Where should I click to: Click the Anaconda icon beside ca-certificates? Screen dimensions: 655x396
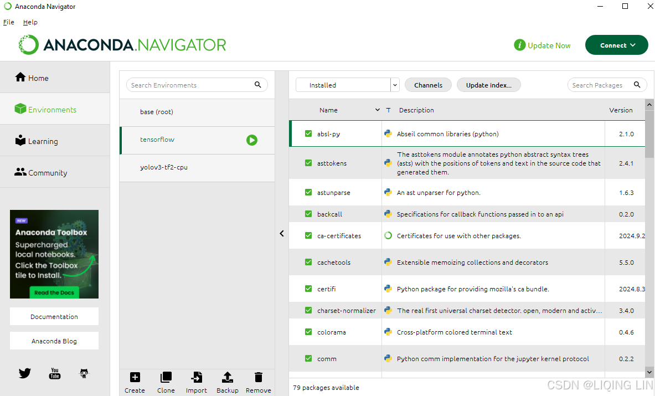tap(388, 235)
